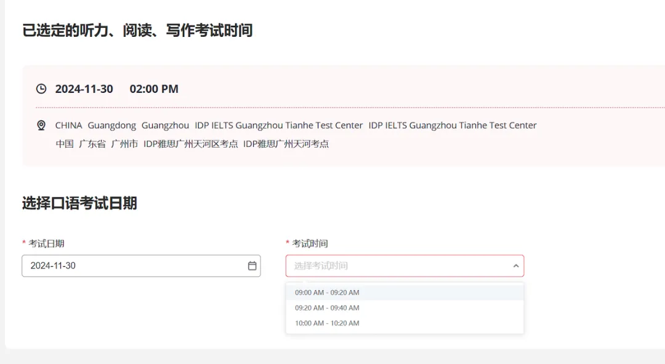Click the Guangdong province text
The image size is (665, 364).
tap(112, 125)
